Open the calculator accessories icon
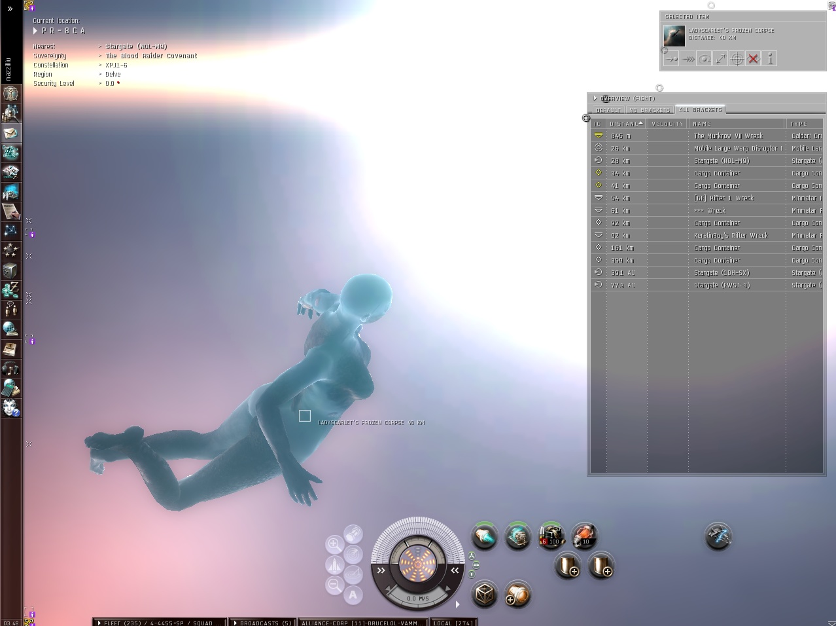The height and width of the screenshot is (626, 836). [10, 388]
